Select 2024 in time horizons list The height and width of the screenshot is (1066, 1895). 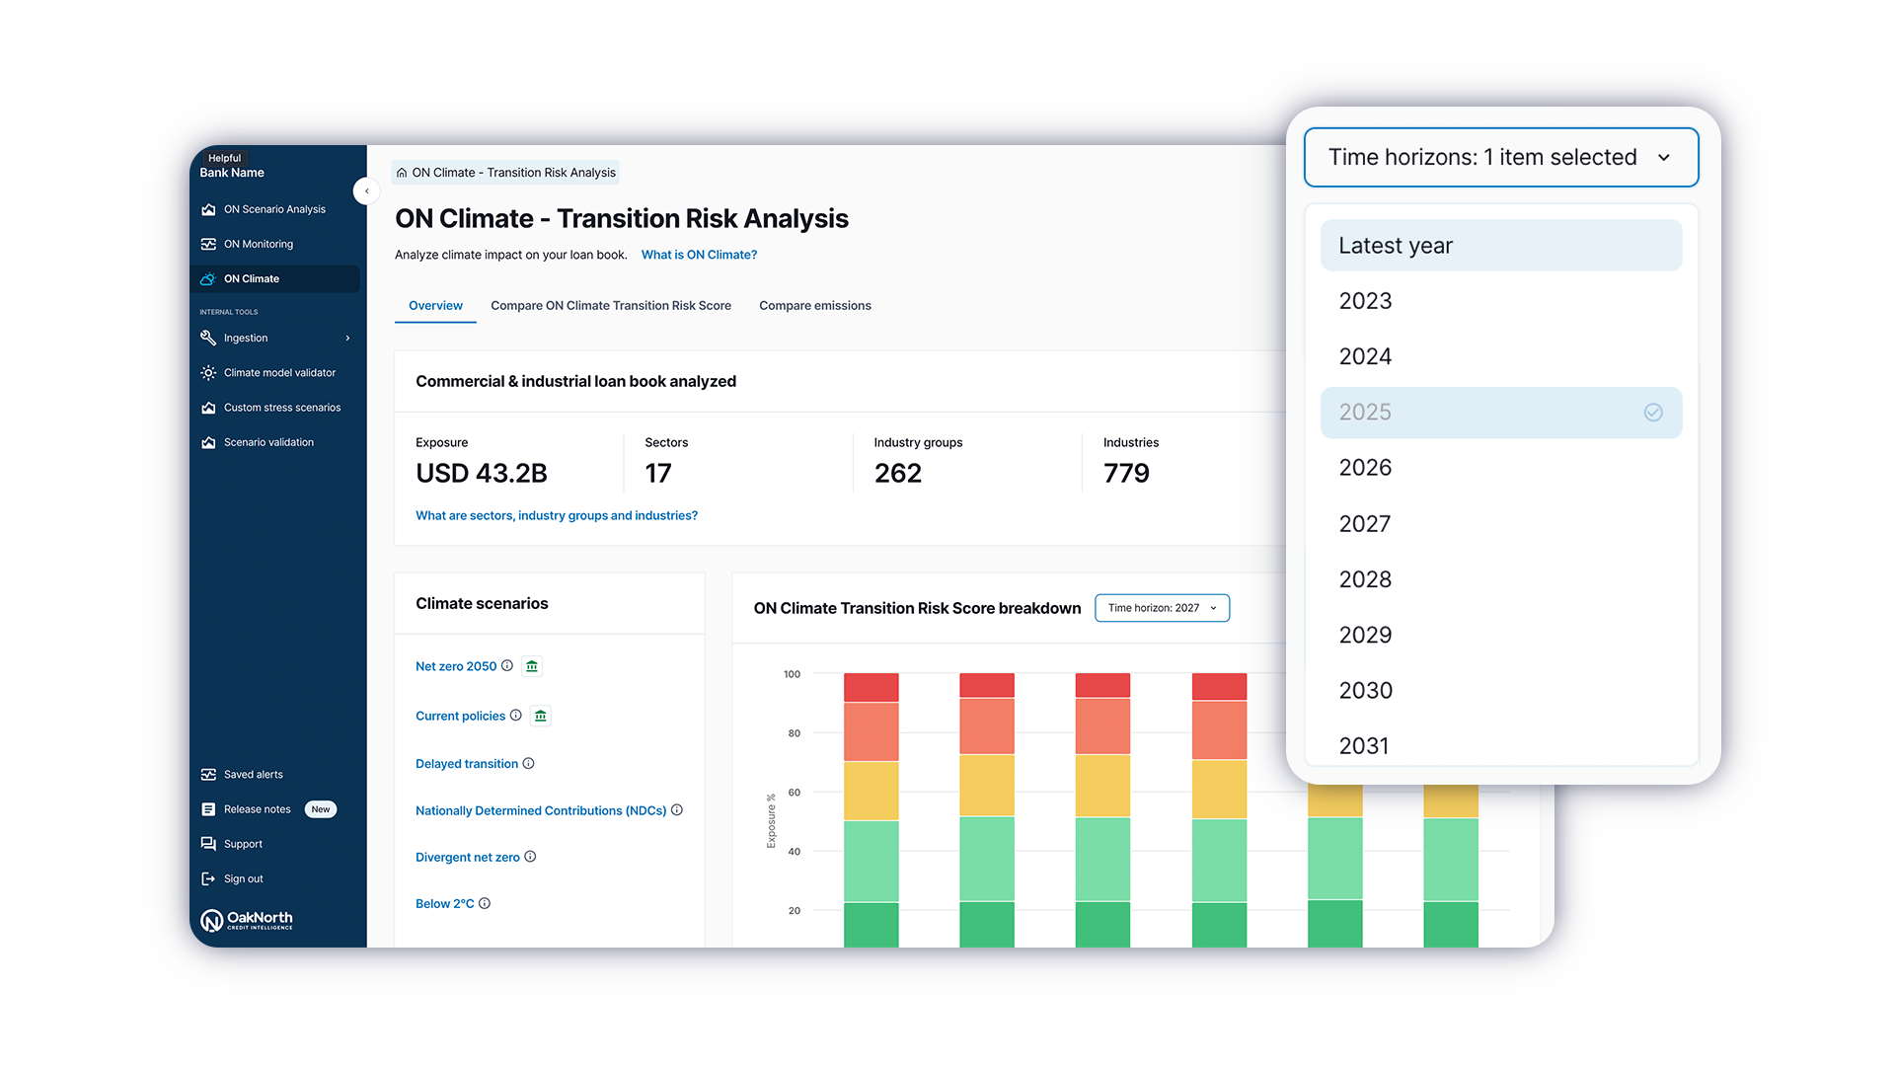point(1501,356)
